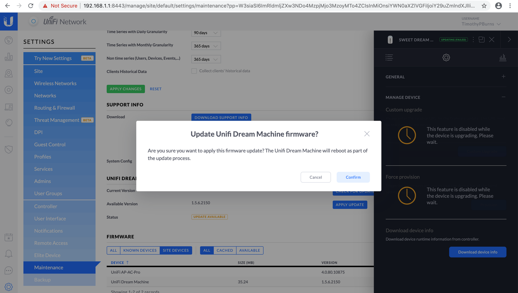
Task: Confirm the firmware update dialog
Action: click(353, 177)
